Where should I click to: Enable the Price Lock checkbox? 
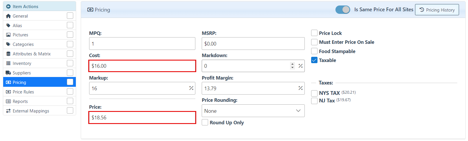pos(314,33)
